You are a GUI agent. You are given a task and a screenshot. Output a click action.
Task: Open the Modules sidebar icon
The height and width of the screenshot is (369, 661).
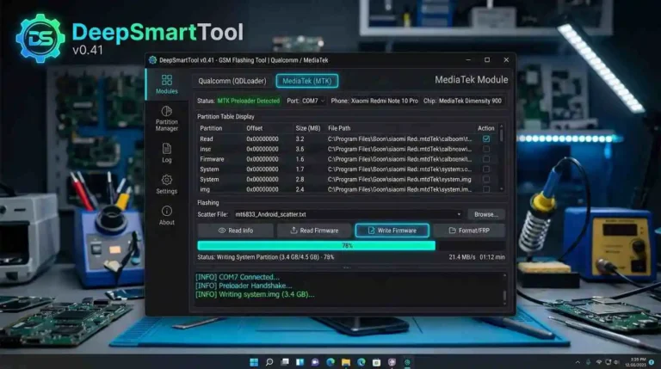click(x=166, y=84)
